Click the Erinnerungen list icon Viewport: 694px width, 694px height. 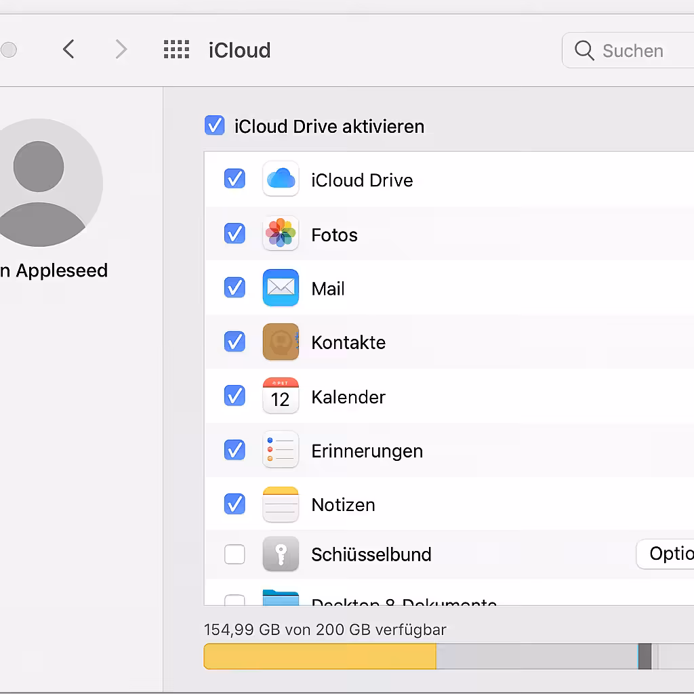click(x=281, y=450)
